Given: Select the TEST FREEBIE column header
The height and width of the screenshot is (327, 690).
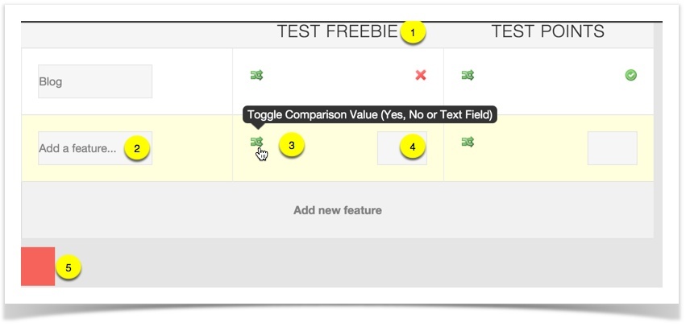Looking at the screenshot, I should pos(337,31).
